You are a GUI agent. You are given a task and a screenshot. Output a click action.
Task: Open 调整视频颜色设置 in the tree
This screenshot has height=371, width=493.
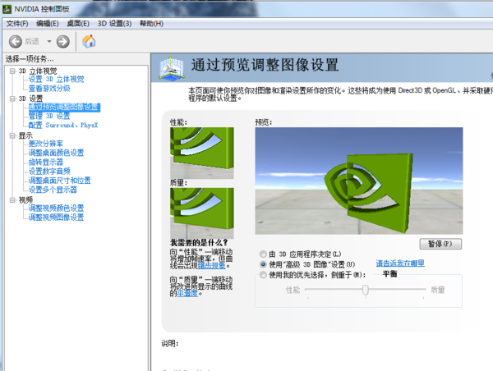56,208
